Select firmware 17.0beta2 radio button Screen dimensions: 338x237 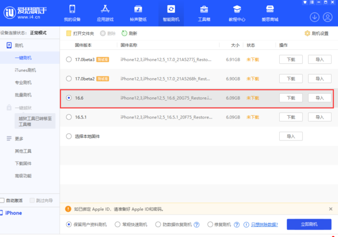point(69,79)
